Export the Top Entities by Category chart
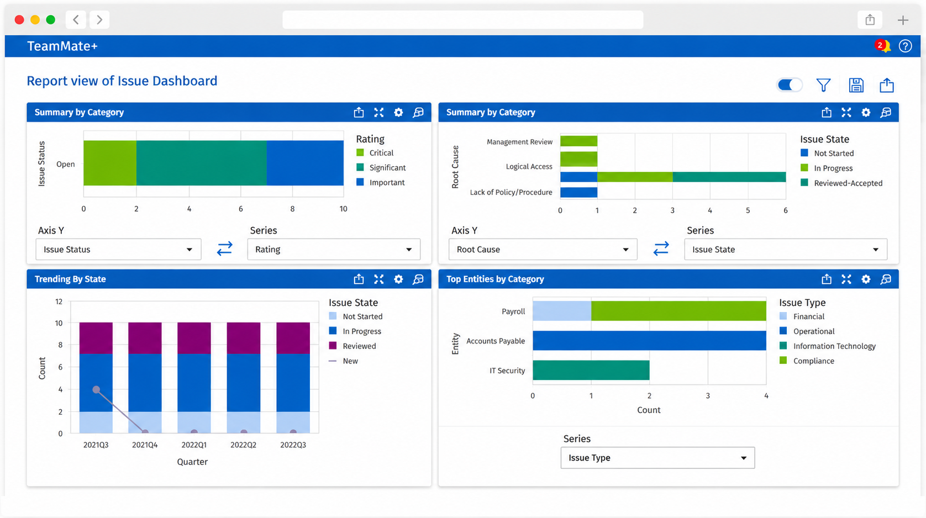The height and width of the screenshot is (518, 926). click(827, 279)
